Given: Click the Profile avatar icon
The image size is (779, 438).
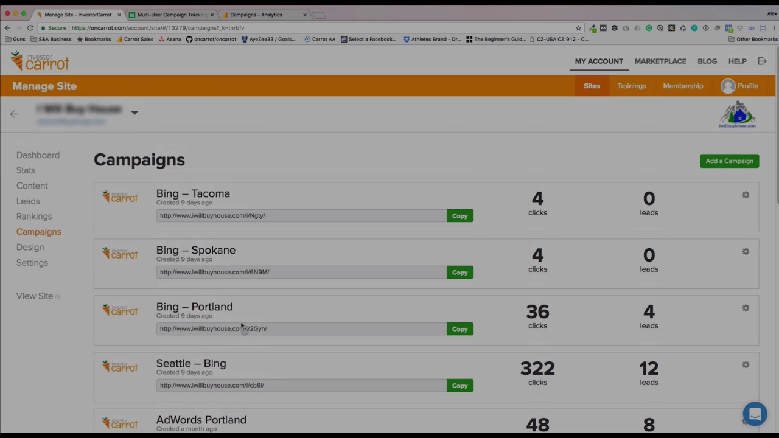Looking at the screenshot, I should tap(728, 86).
